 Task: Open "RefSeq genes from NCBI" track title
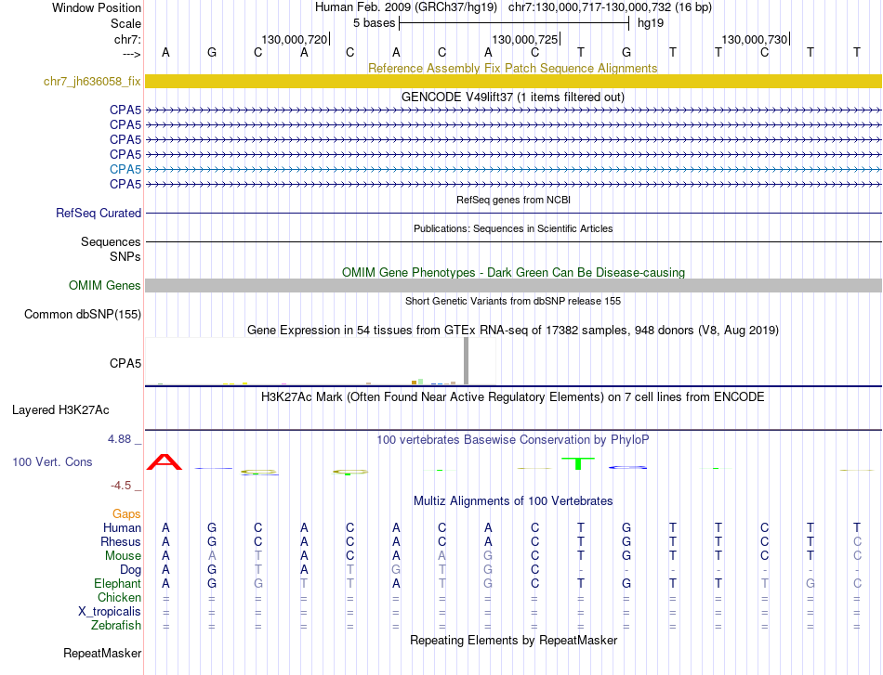[x=513, y=200]
